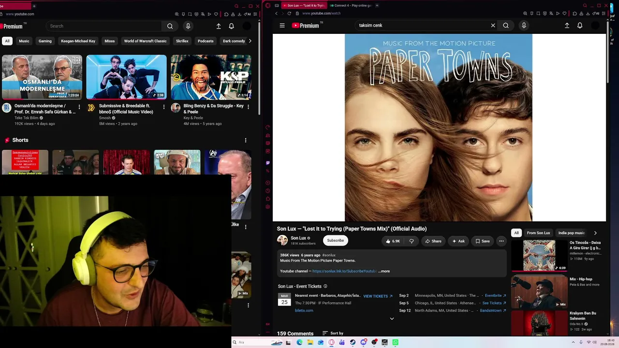The width and height of the screenshot is (619, 348).
Task: Open the Shorts shelf options menu
Action: pos(245,140)
